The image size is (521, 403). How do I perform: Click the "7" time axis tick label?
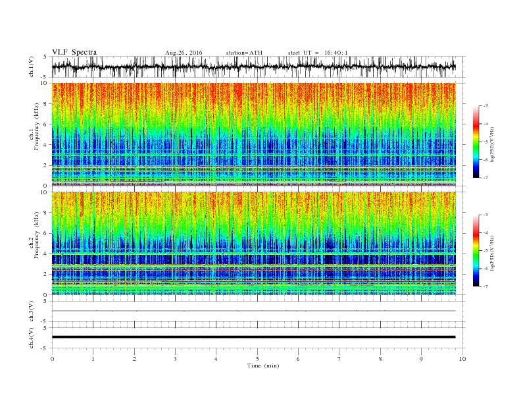pyautogui.click(x=339, y=359)
